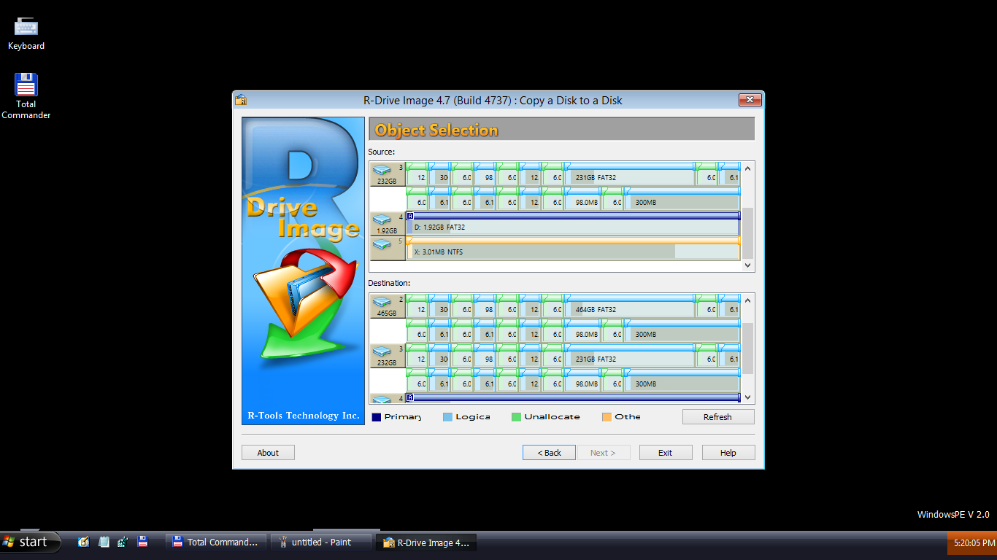
Task: Select the 465GB destination disk icon
Action: coord(382,303)
